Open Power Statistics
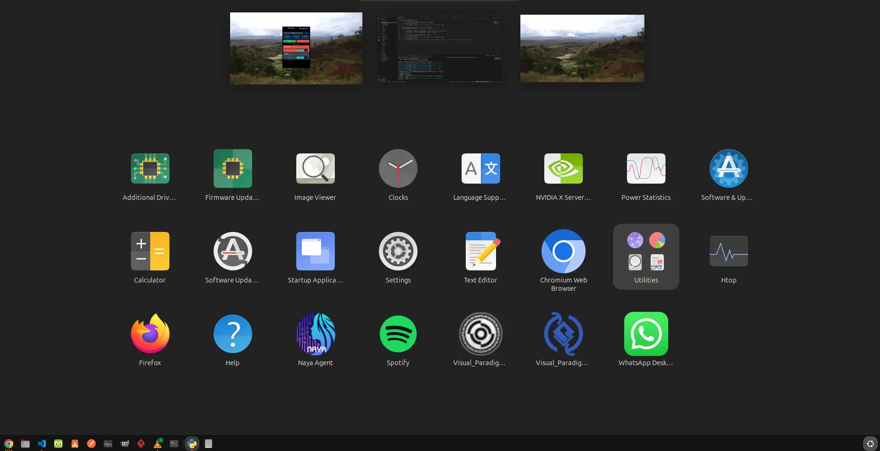The height and width of the screenshot is (451, 880). coord(646,169)
